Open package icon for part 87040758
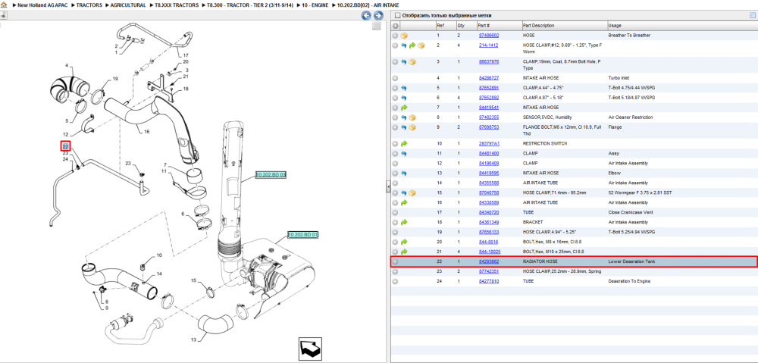Viewport: 758px width, 363px height. point(412,192)
